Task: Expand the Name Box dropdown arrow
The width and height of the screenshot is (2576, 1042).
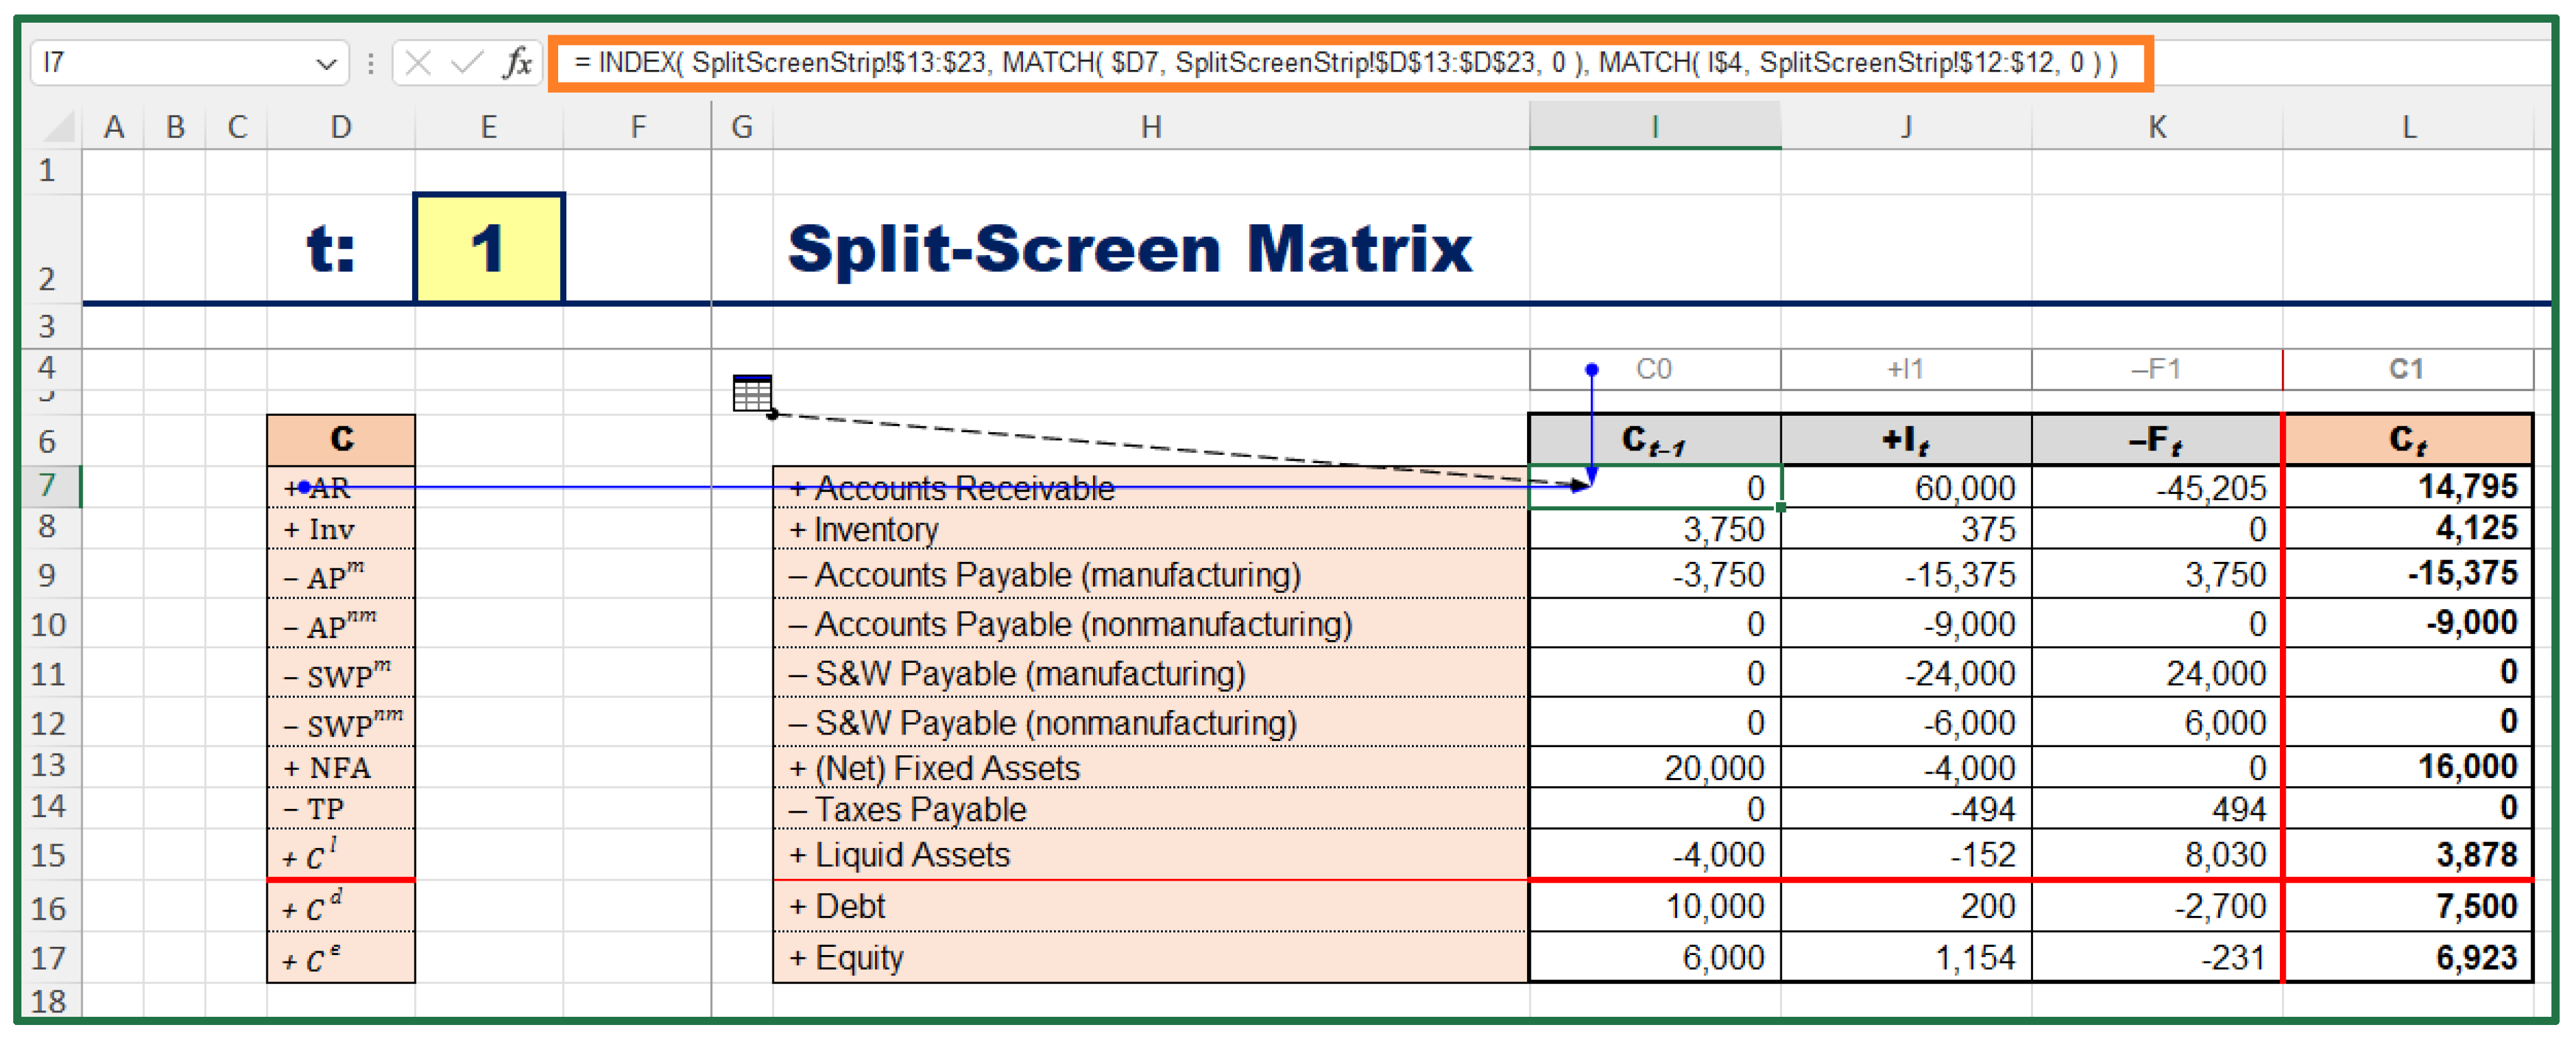Action: [x=326, y=64]
